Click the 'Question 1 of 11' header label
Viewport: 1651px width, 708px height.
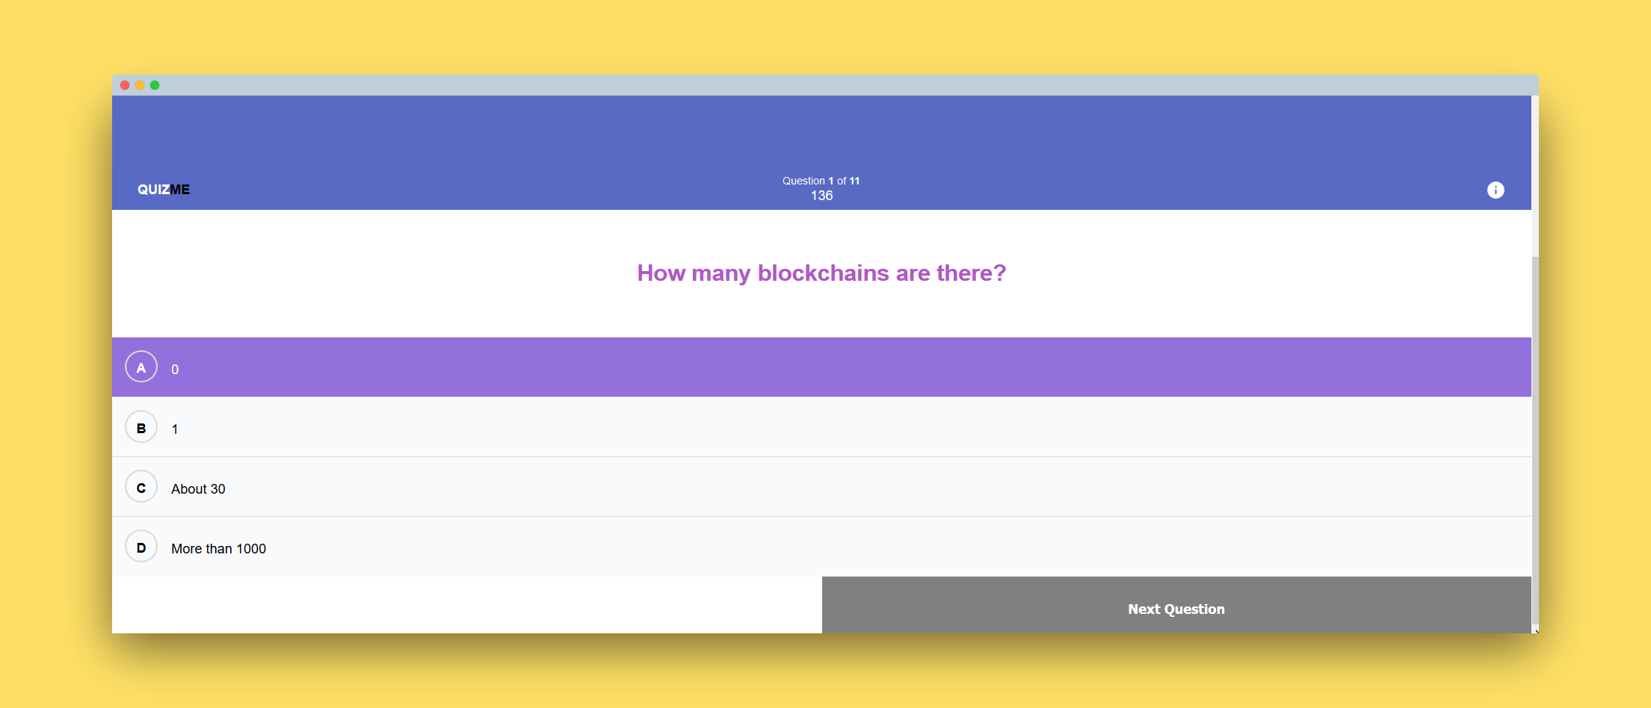pos(820,180)
